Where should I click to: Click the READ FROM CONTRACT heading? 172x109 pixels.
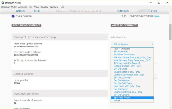click(x=26, y=25)
